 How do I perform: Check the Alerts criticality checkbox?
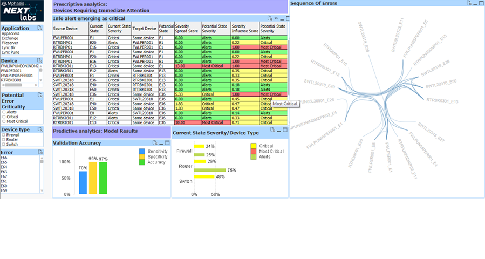click(x=4, y=112)
